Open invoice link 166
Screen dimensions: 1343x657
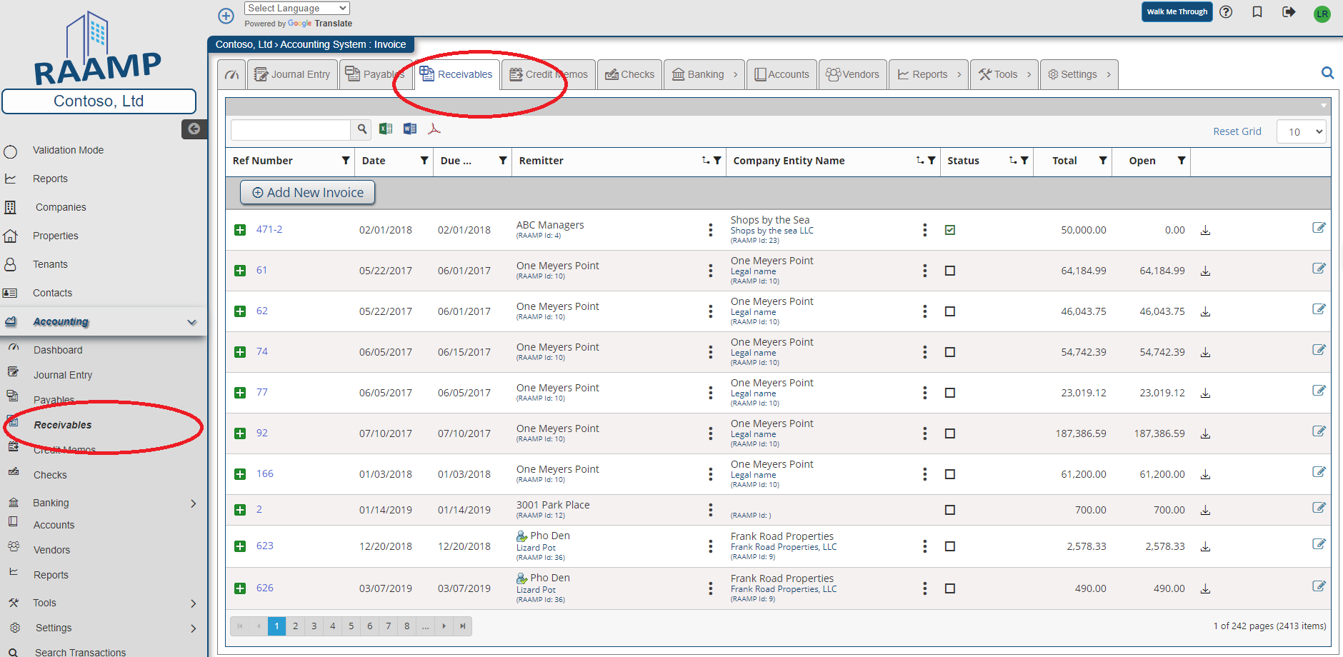tap(265, 473)
